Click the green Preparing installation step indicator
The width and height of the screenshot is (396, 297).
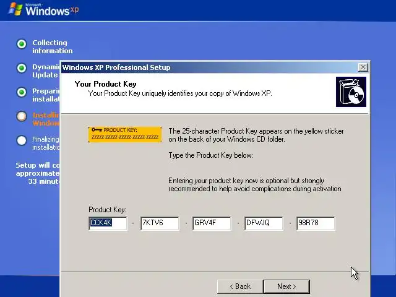(22, 92)
